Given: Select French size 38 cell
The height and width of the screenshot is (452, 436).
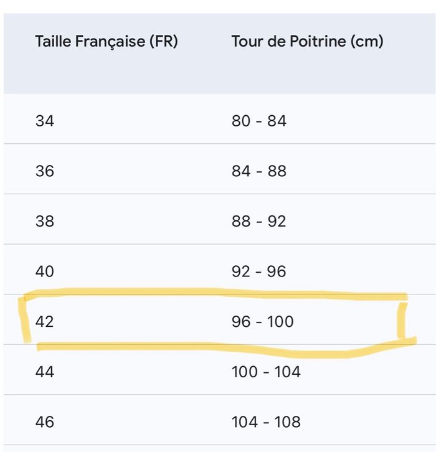Looking at the screenshot, I should (x=45, y=221).
